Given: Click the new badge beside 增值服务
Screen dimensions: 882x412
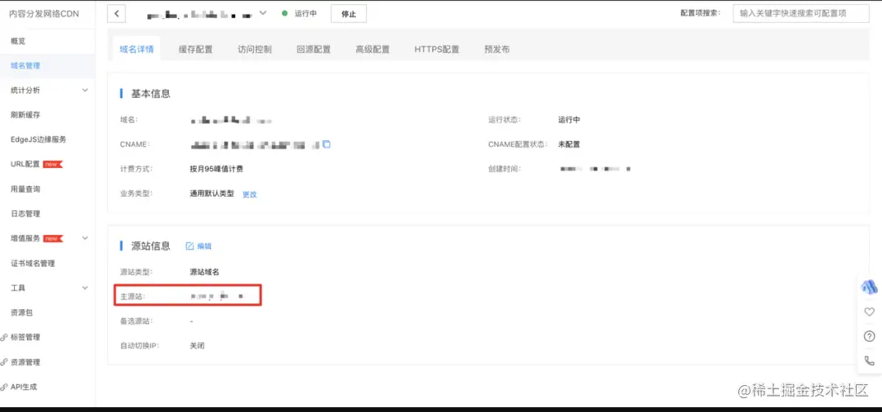Looking at the screenshot, I should [53, 238].
